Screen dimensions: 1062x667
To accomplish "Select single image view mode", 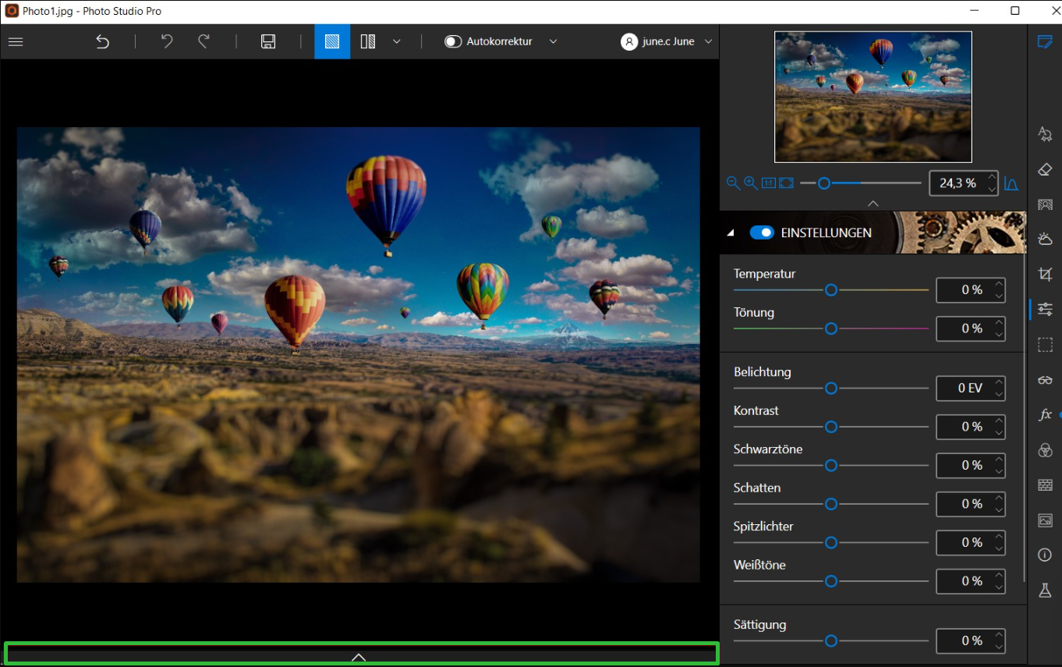I will (x=332, y=41).
